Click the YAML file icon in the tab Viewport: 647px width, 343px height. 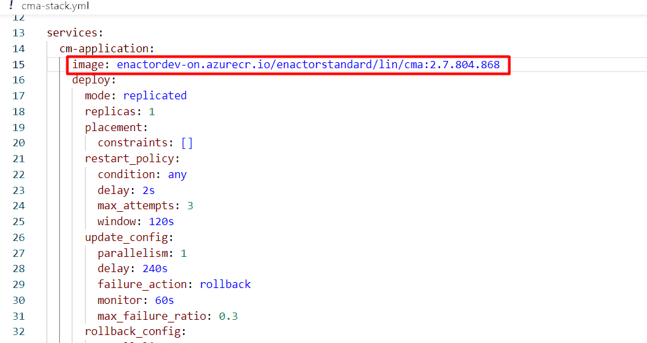tap(11, 5)
